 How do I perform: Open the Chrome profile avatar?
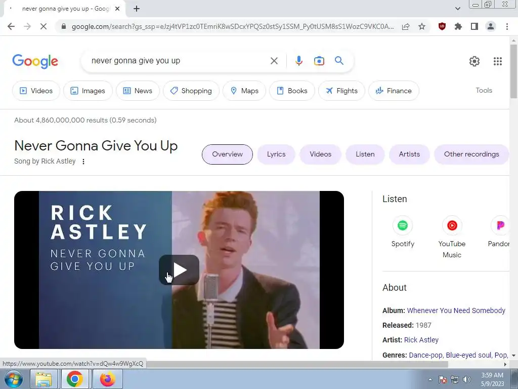pos(491,26)
